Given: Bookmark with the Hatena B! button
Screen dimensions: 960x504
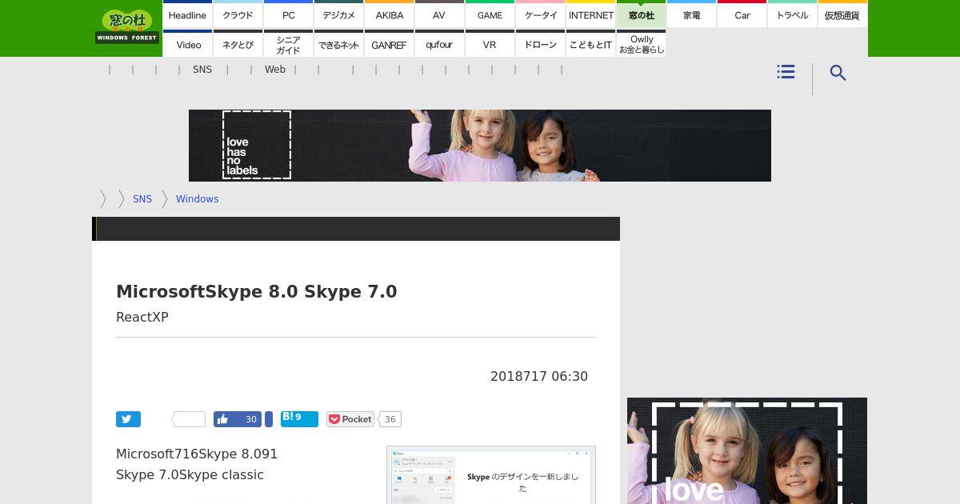Looking at the screenshot, I should (x=299, y=419).
